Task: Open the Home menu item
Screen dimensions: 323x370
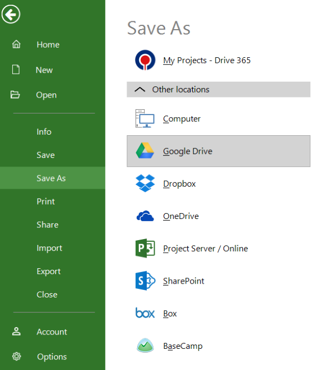Action: [48, 45]
